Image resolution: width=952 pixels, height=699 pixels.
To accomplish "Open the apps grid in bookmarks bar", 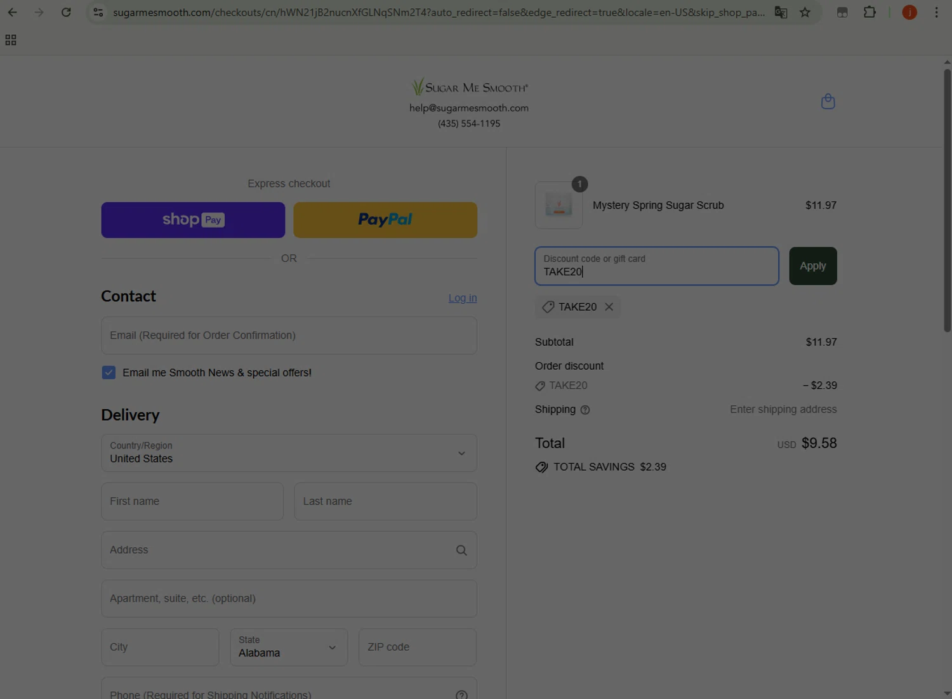I will pyautogui.click(x=11, y=40).
